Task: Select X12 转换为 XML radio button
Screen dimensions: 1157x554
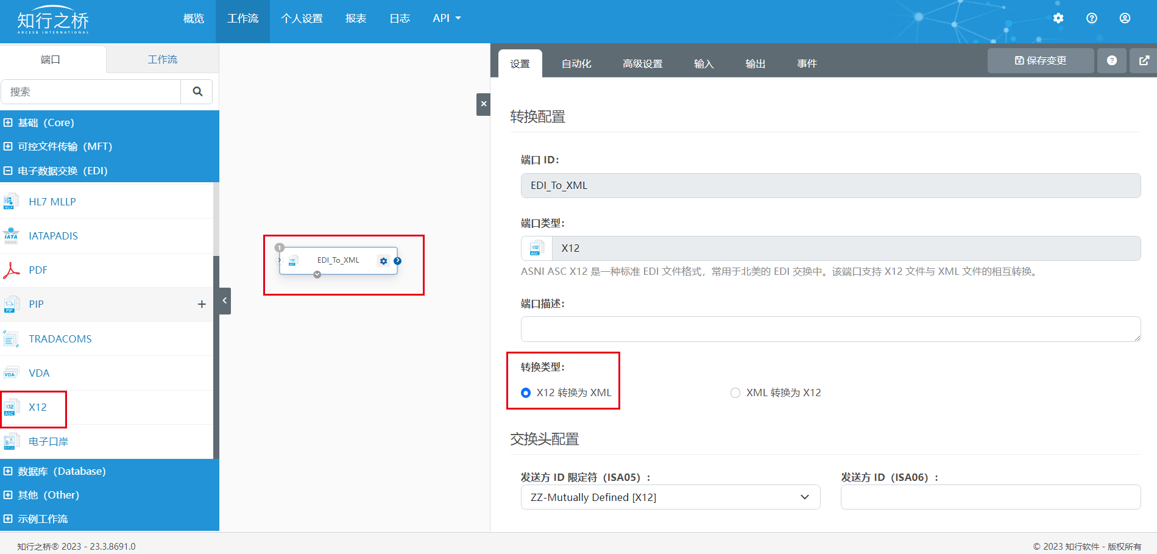Action: coord(526,392)
